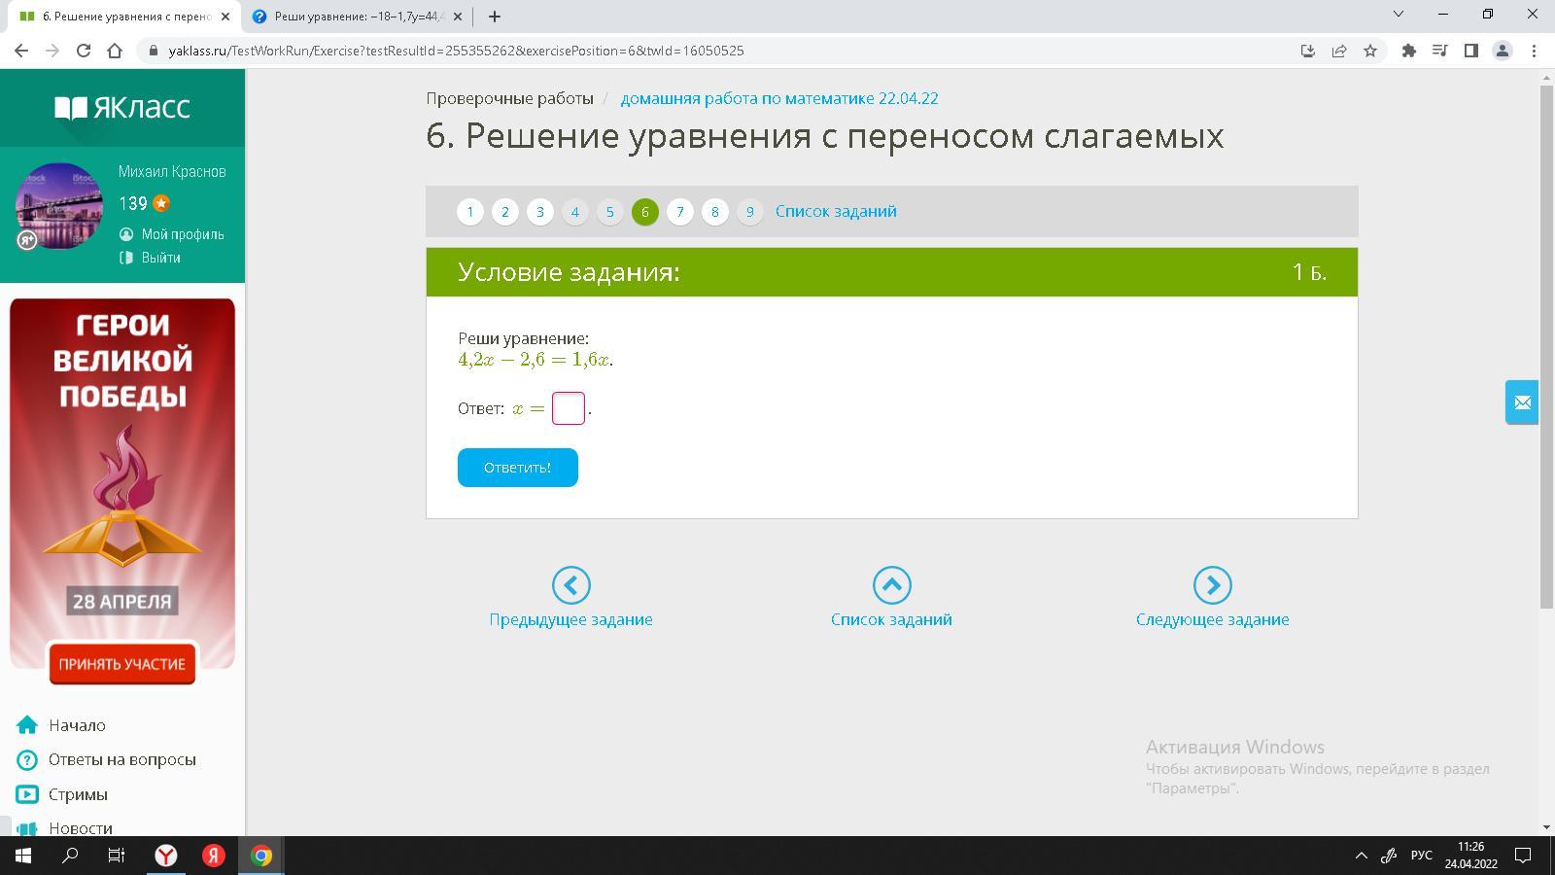Click the answer input field for x
Screen dimensions: 1555x875
(x=569, y=408)
